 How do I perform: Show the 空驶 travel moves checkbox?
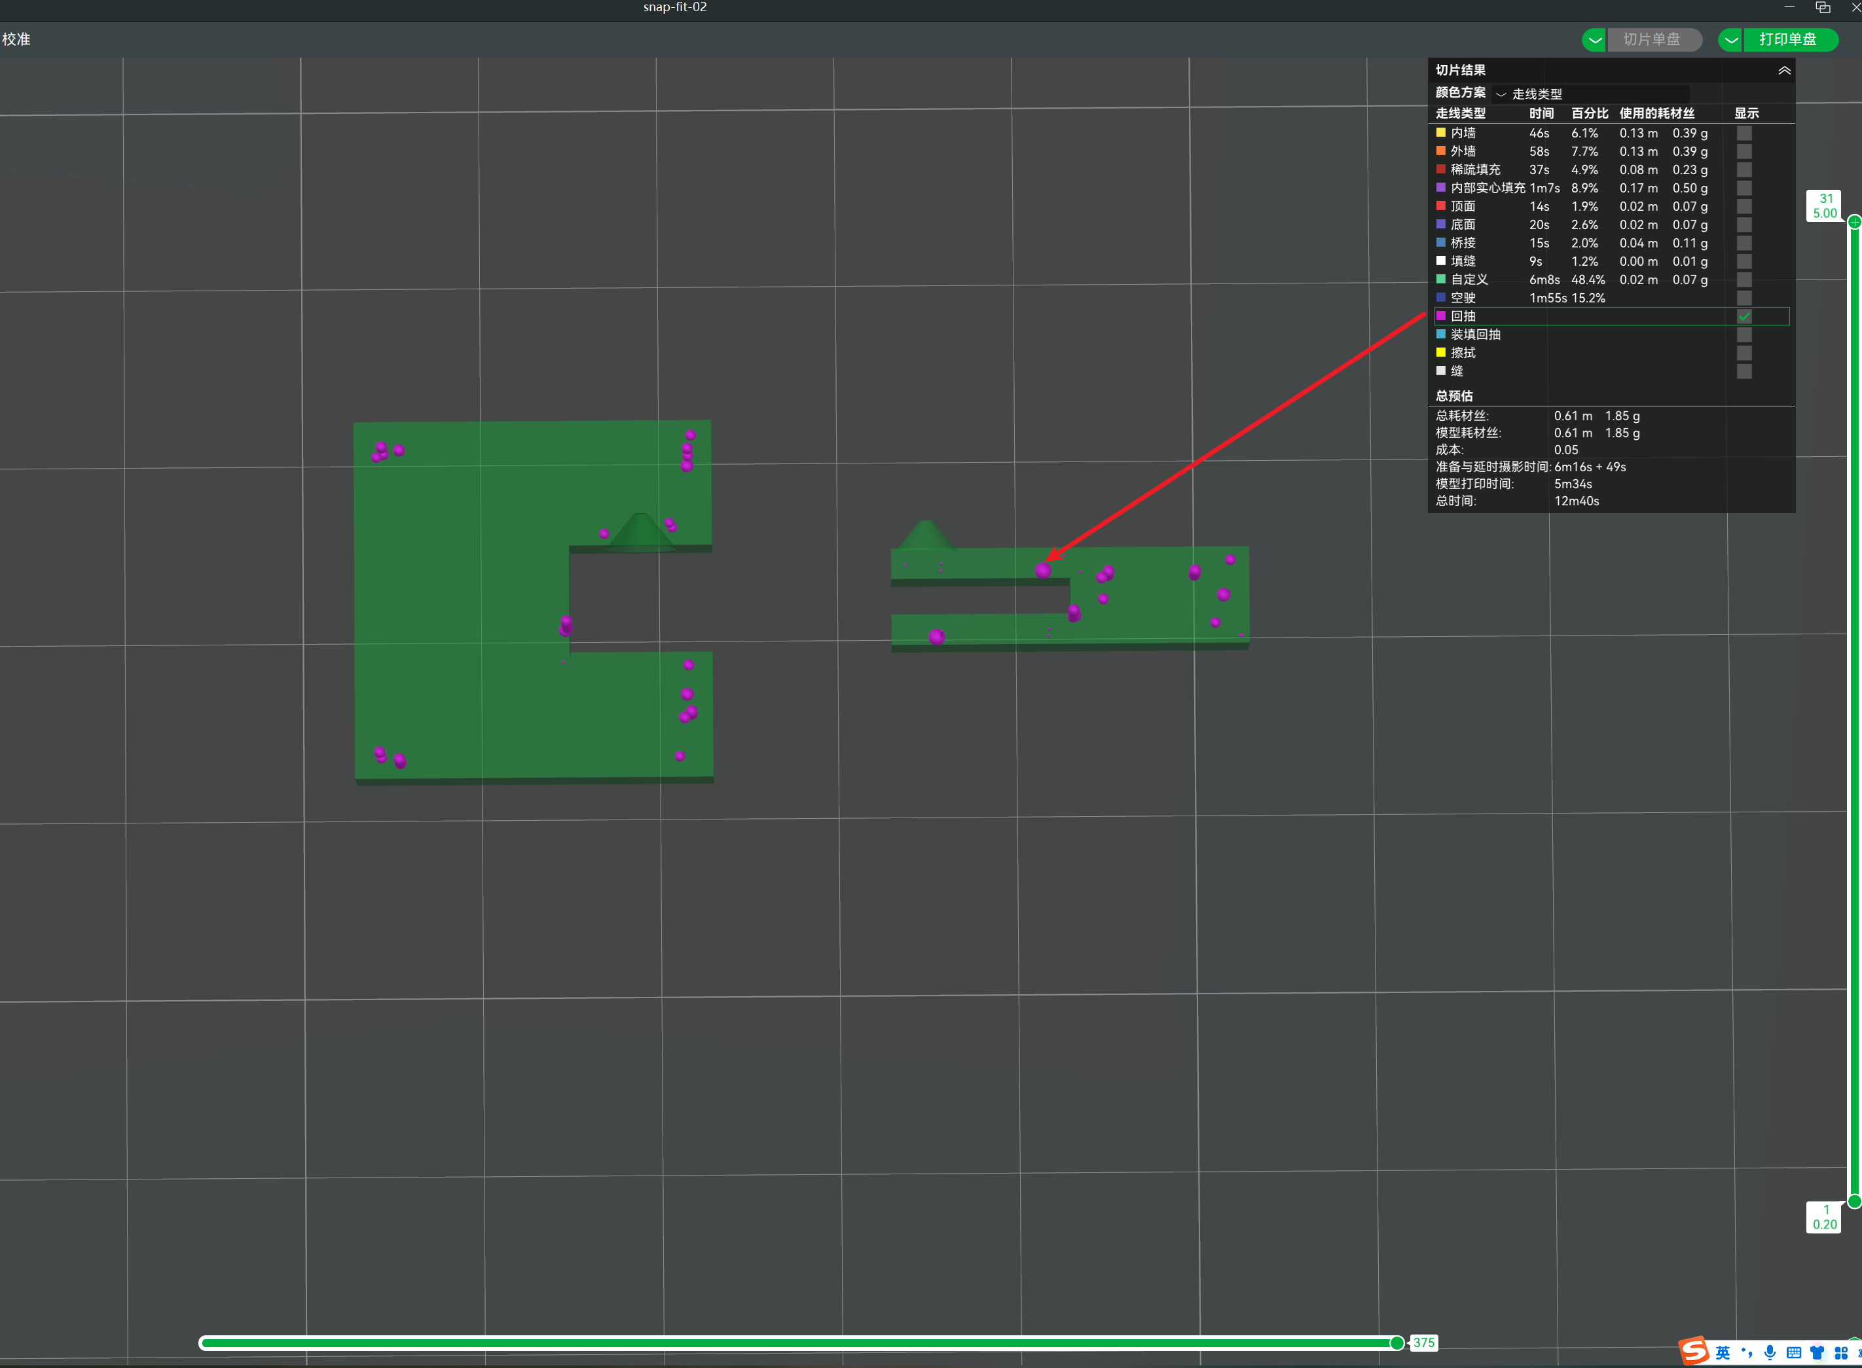pos(1744,298)
